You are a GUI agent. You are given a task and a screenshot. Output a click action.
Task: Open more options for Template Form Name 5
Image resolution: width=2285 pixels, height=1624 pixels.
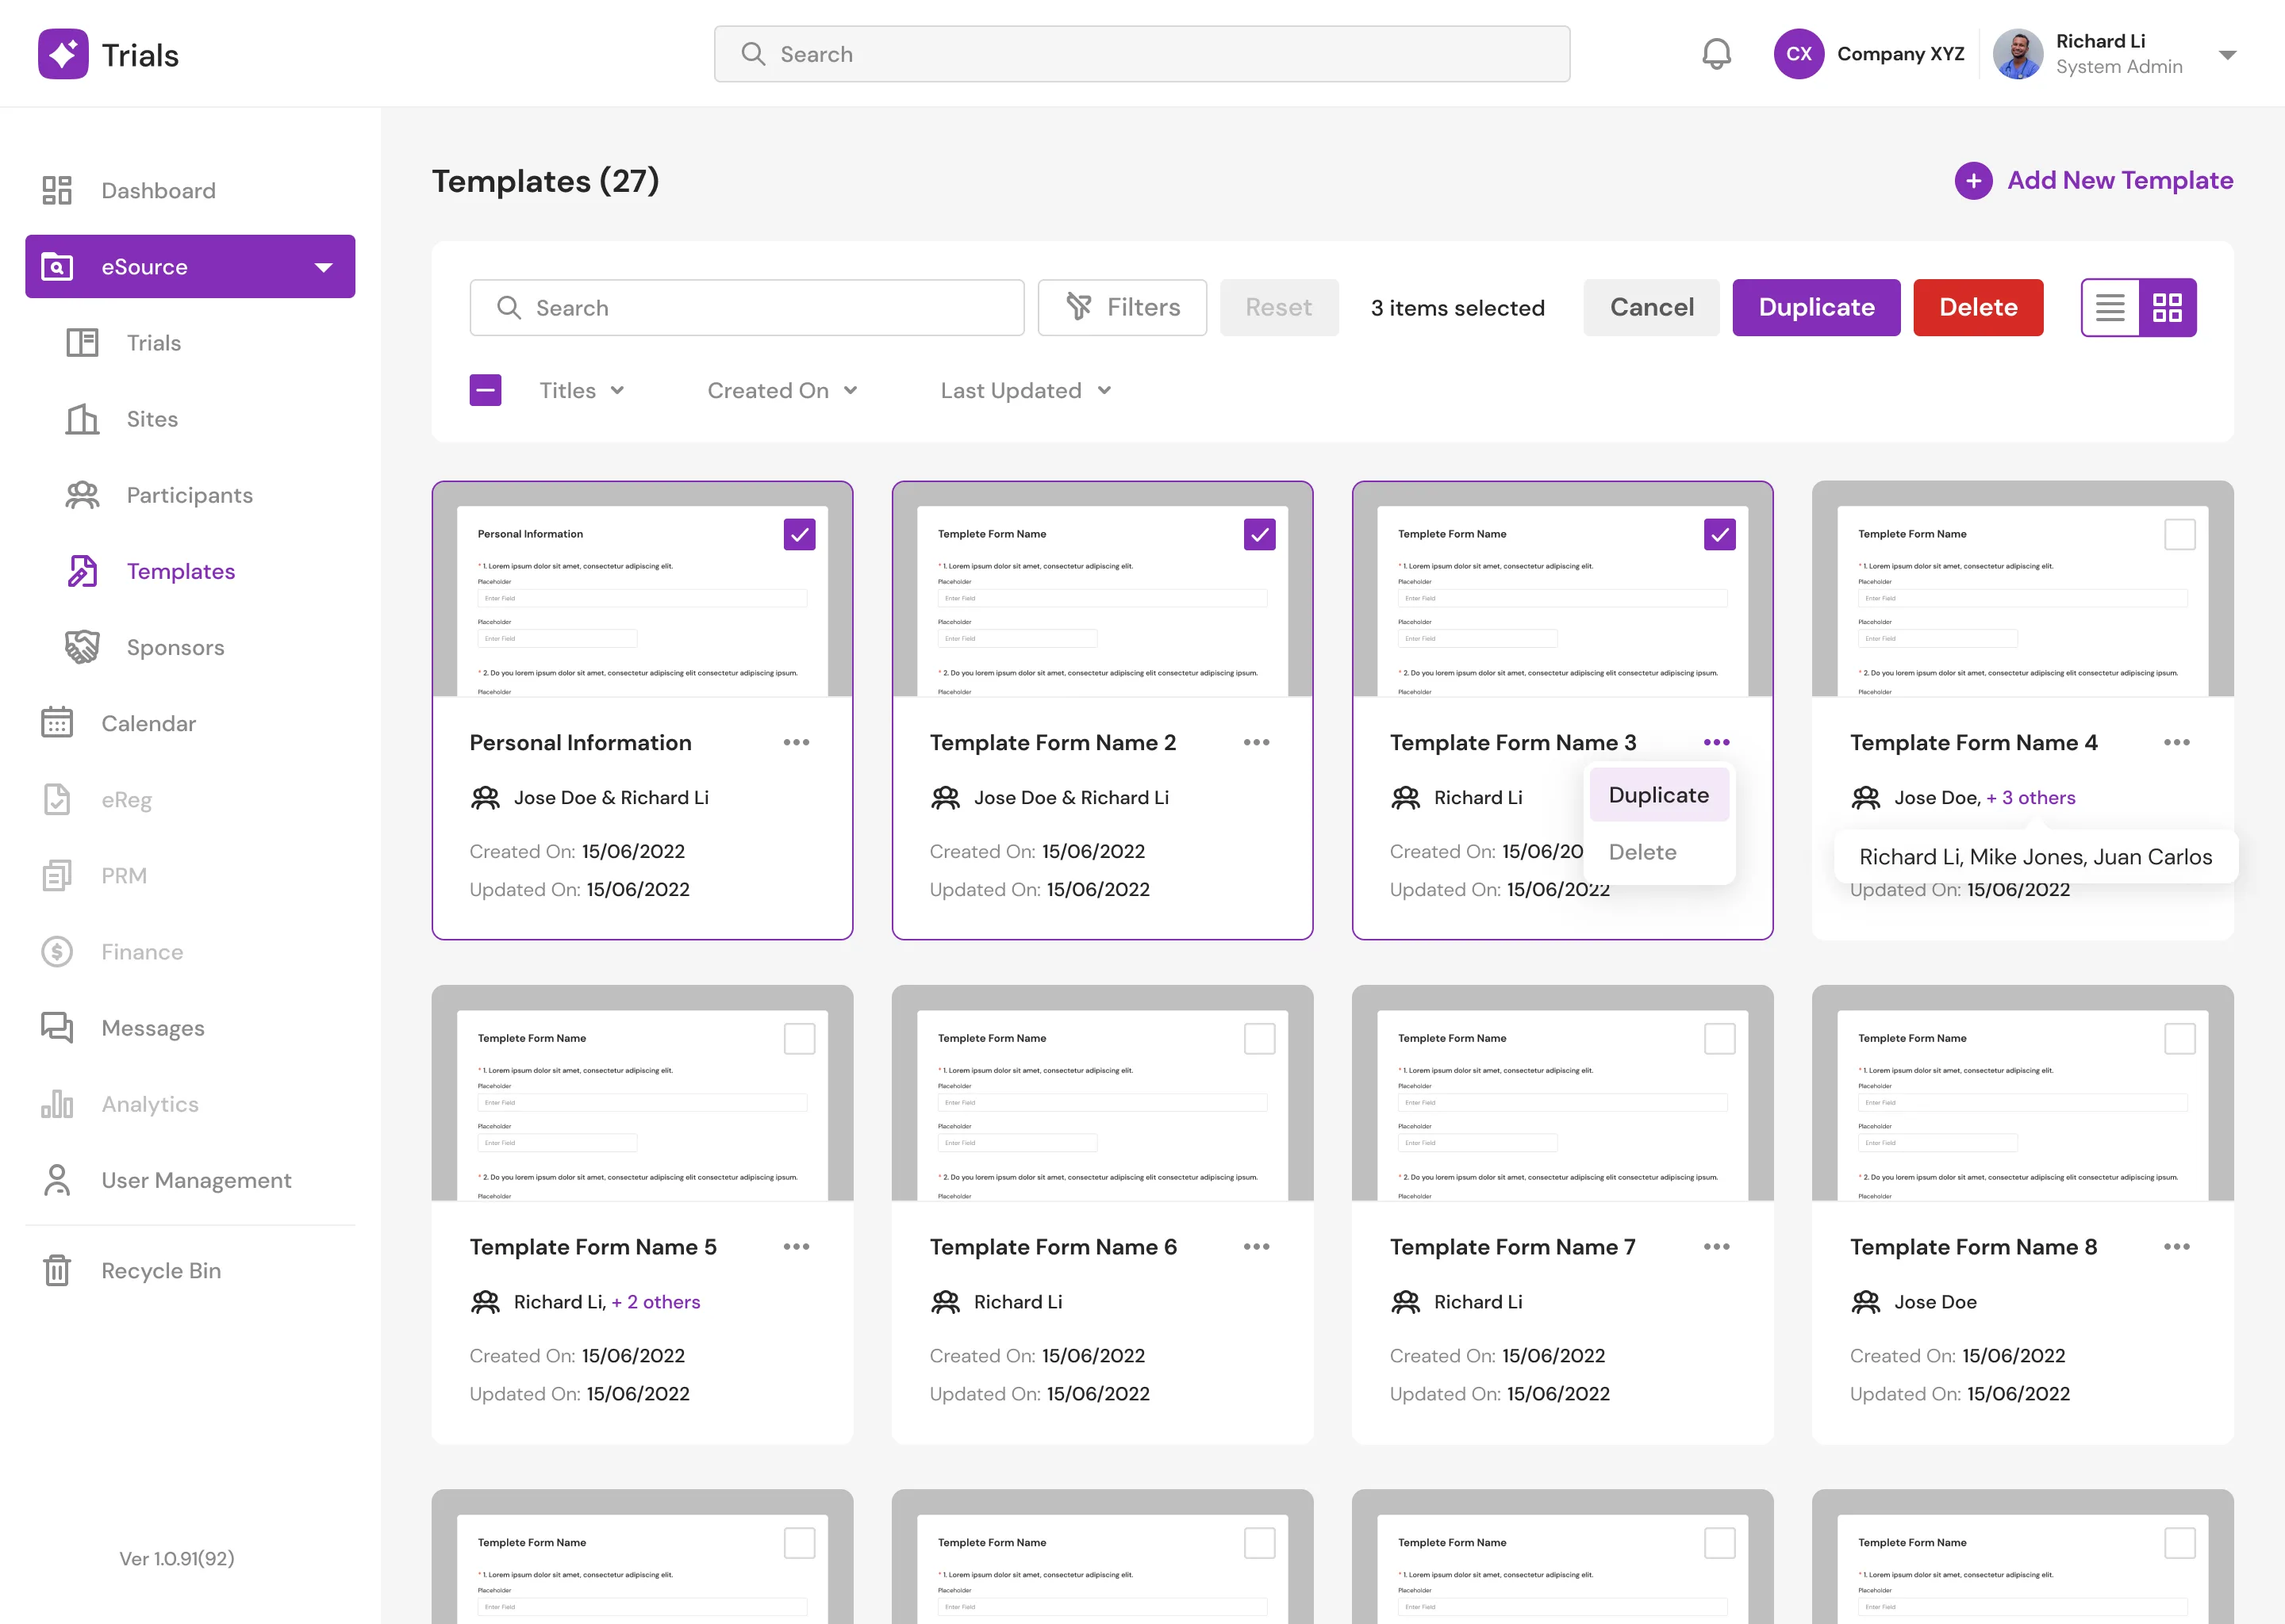[x=797, y=1246]
